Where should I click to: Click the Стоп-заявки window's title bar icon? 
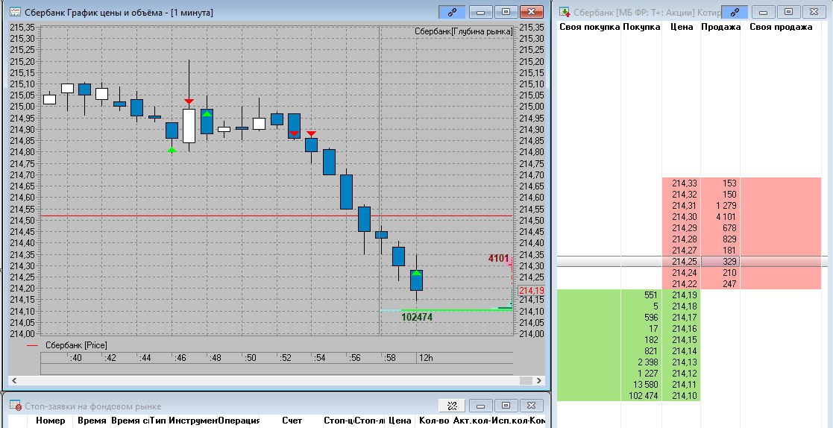[16, 406]
